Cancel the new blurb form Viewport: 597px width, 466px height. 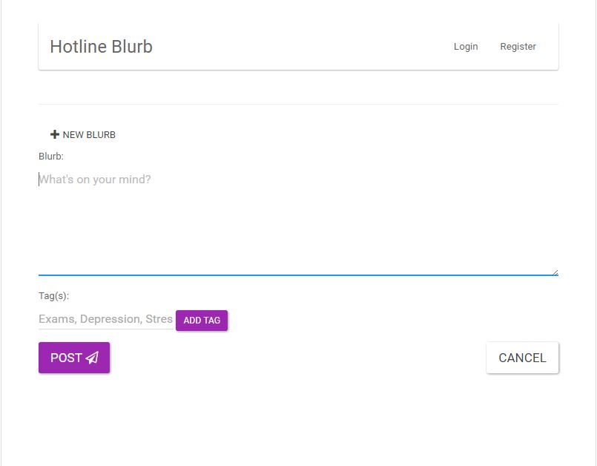[x=522, y=358]
